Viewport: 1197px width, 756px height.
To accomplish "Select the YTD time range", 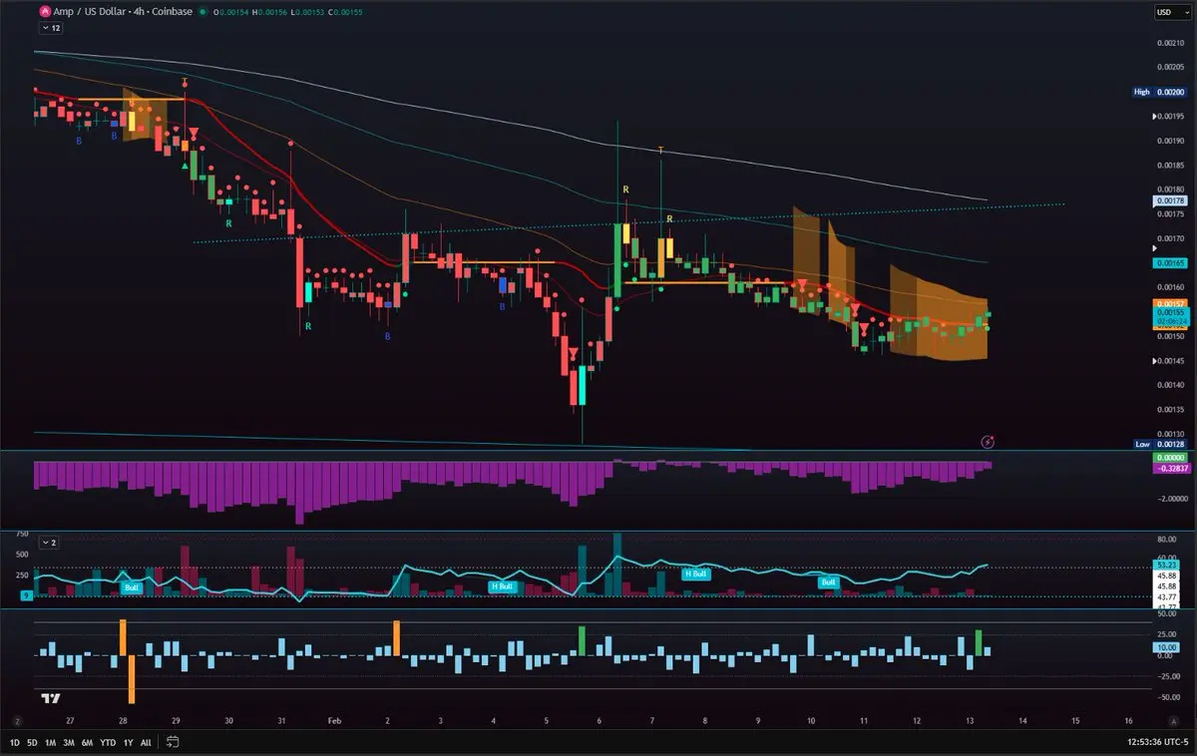I will [x=108, y=742].
